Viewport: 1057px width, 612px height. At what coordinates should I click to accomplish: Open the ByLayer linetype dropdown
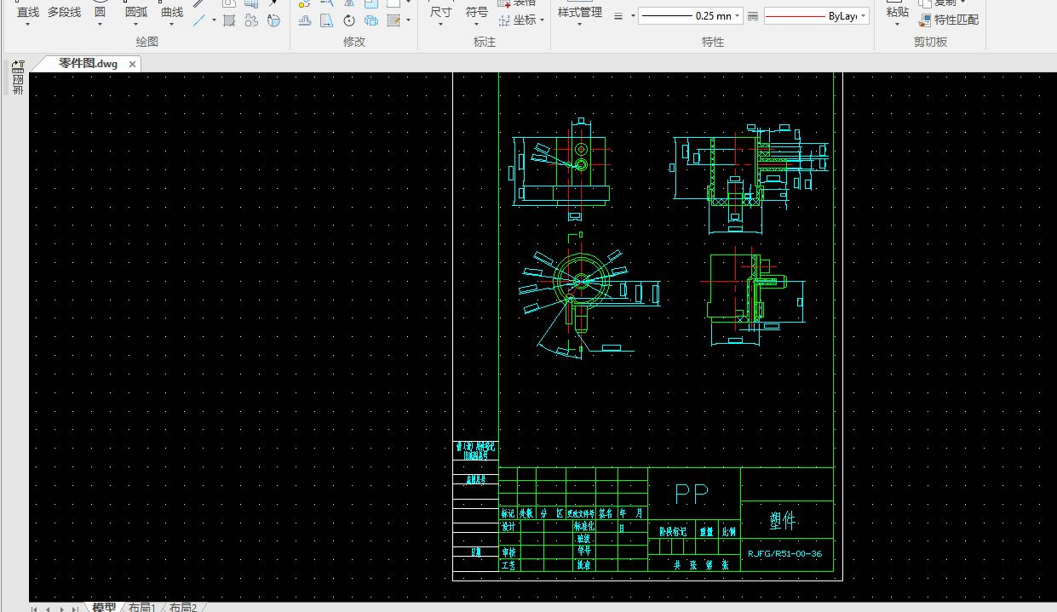pos(863,16)
